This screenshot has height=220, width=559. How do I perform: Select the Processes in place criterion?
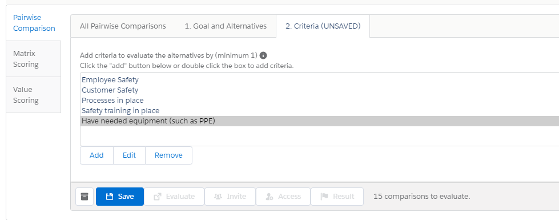click(x=319, y=101)
